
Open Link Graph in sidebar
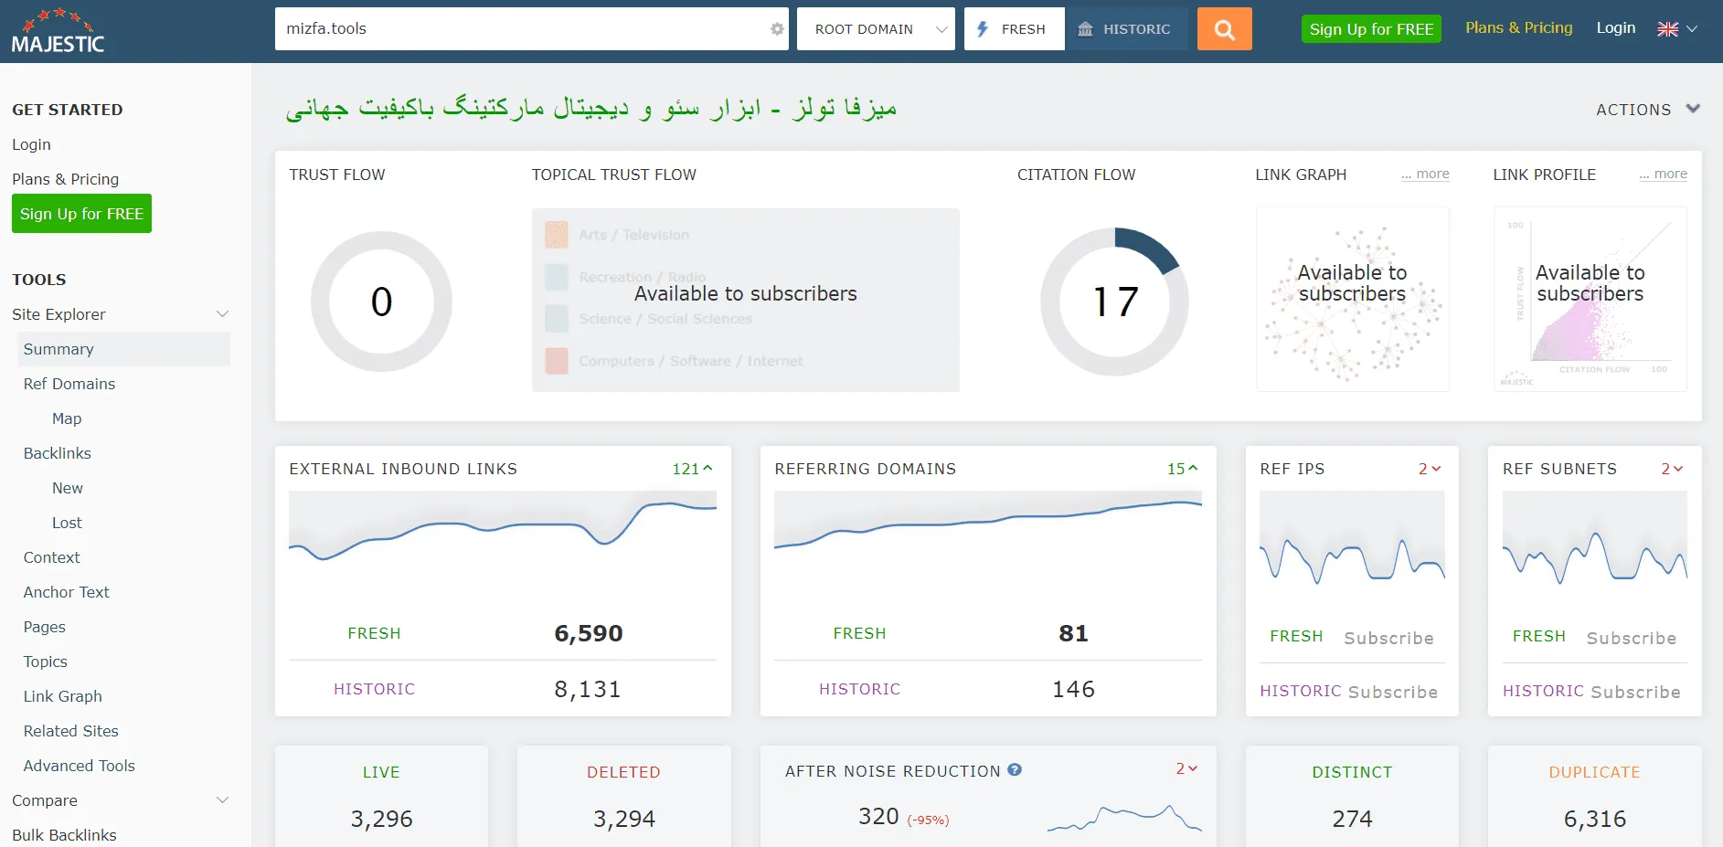point(62,696)
